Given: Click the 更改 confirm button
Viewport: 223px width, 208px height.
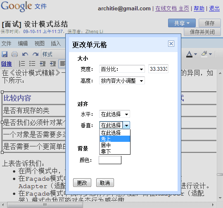Looking at the screenshot, I should (82, 183).
